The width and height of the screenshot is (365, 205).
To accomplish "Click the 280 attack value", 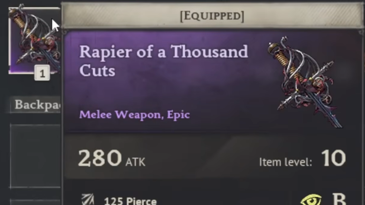I will tap(100, 158).
